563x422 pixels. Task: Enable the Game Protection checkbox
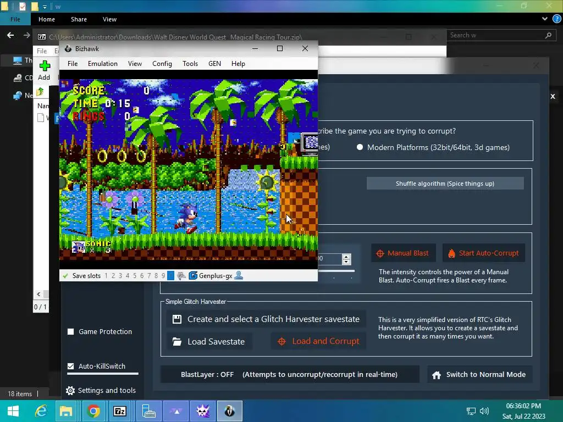coord(71,331)
